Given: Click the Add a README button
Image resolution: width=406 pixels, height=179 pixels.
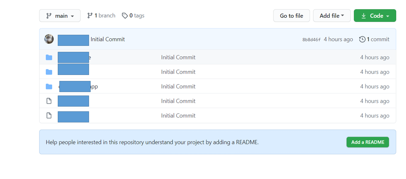Looking at the screenshot, I should 368,142.
